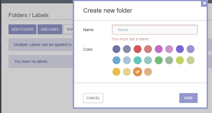This screenshot has width=212, height=113.
Task: Choose the pale orange color swatch
Action: point(148,72)
